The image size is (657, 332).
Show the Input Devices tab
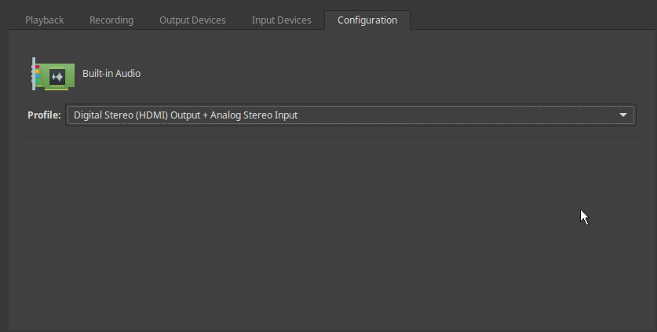coord(281,20)
